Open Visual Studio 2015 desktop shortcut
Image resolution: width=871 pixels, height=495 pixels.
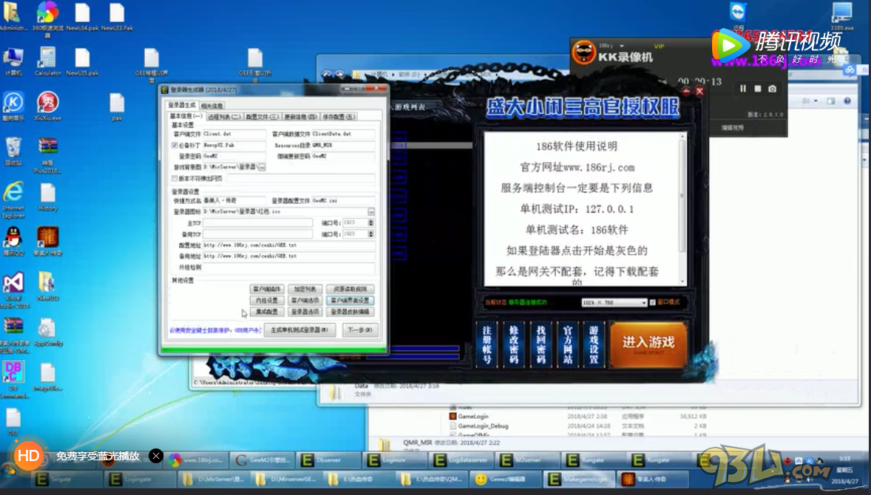pos(13,289)
